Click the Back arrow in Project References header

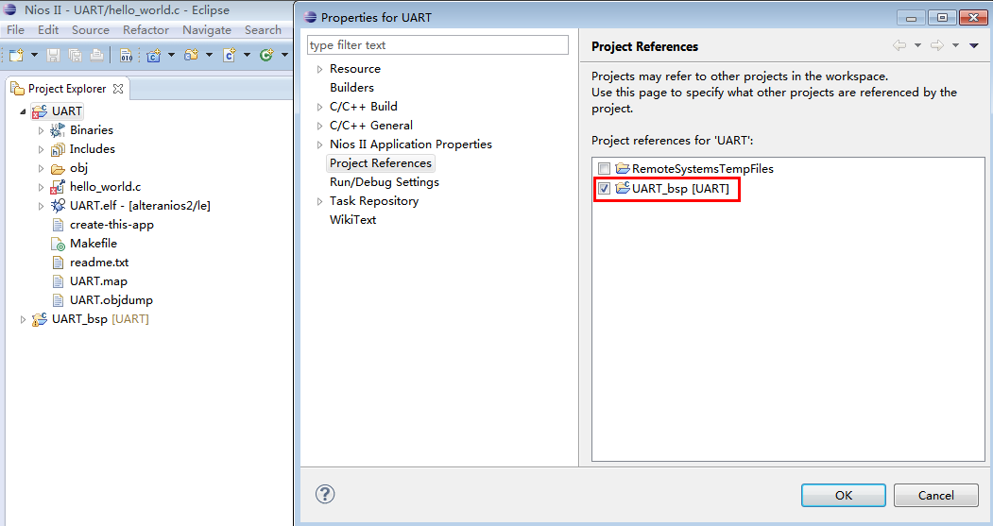pyautogui.click(x=899, y=45)
